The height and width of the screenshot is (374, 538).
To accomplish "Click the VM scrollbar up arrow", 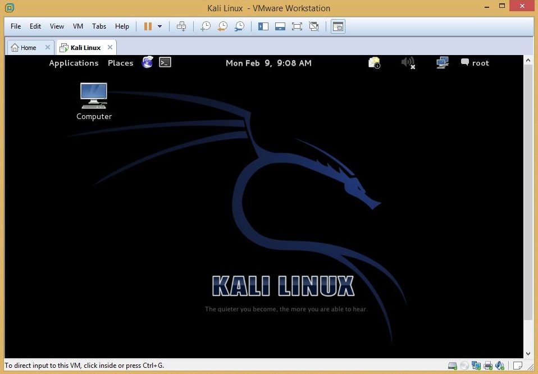I will click(x=528, y=60).
